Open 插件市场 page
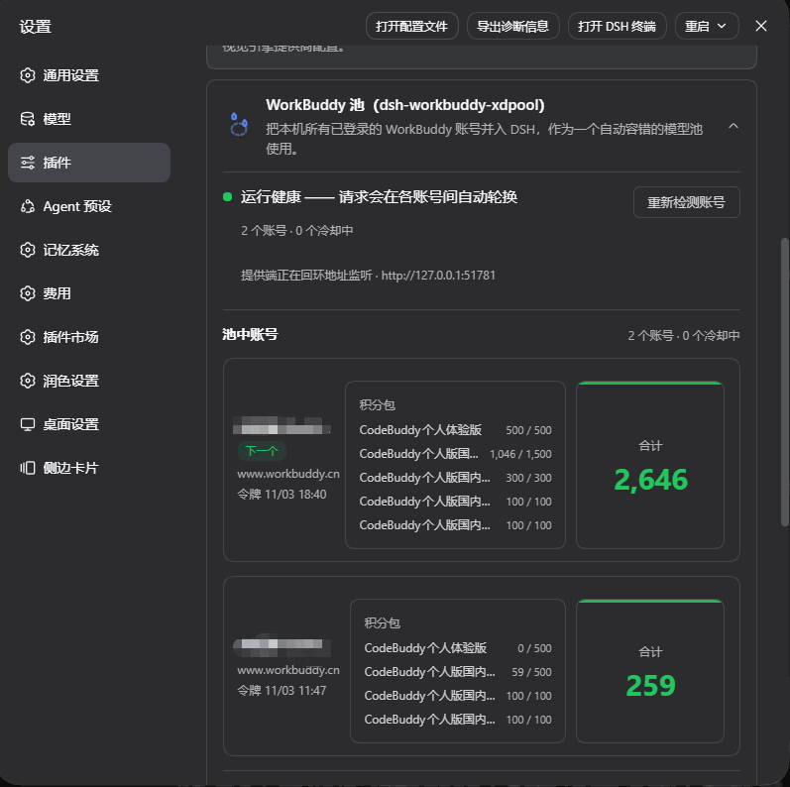790x787 pixels. click(x=89, y=337)
